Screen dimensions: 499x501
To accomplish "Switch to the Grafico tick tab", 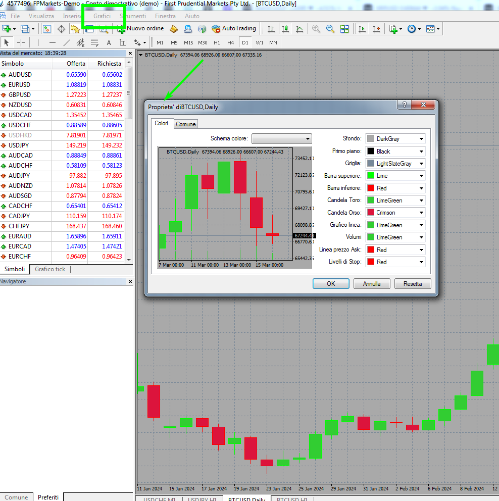I will (x=50, y=269).
